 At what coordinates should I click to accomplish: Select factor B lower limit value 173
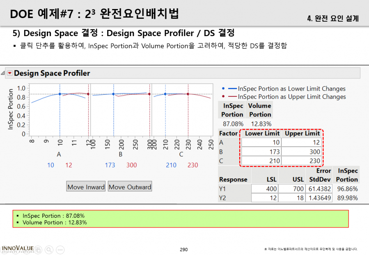pyautogui.click(x=261, y=152)
